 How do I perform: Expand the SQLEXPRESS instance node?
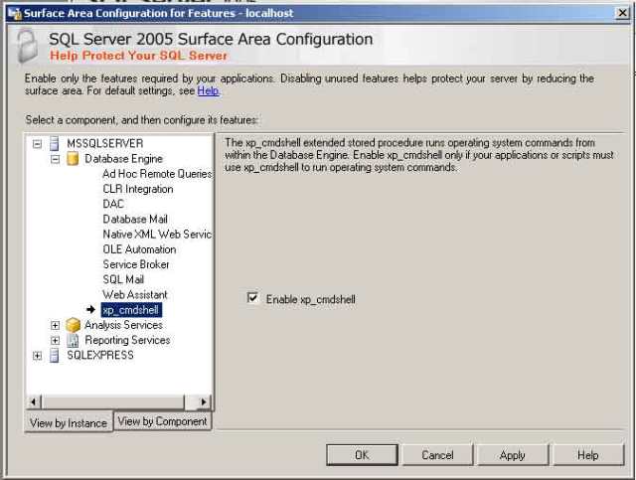pyautogui.click(x=37, y=356)
